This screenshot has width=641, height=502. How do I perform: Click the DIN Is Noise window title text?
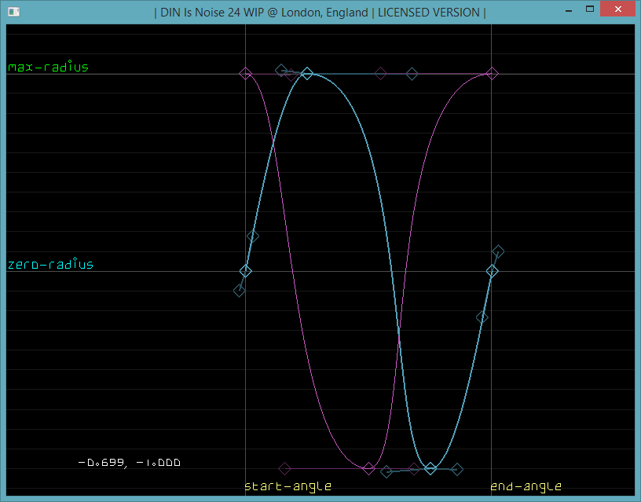click(320, 13)
